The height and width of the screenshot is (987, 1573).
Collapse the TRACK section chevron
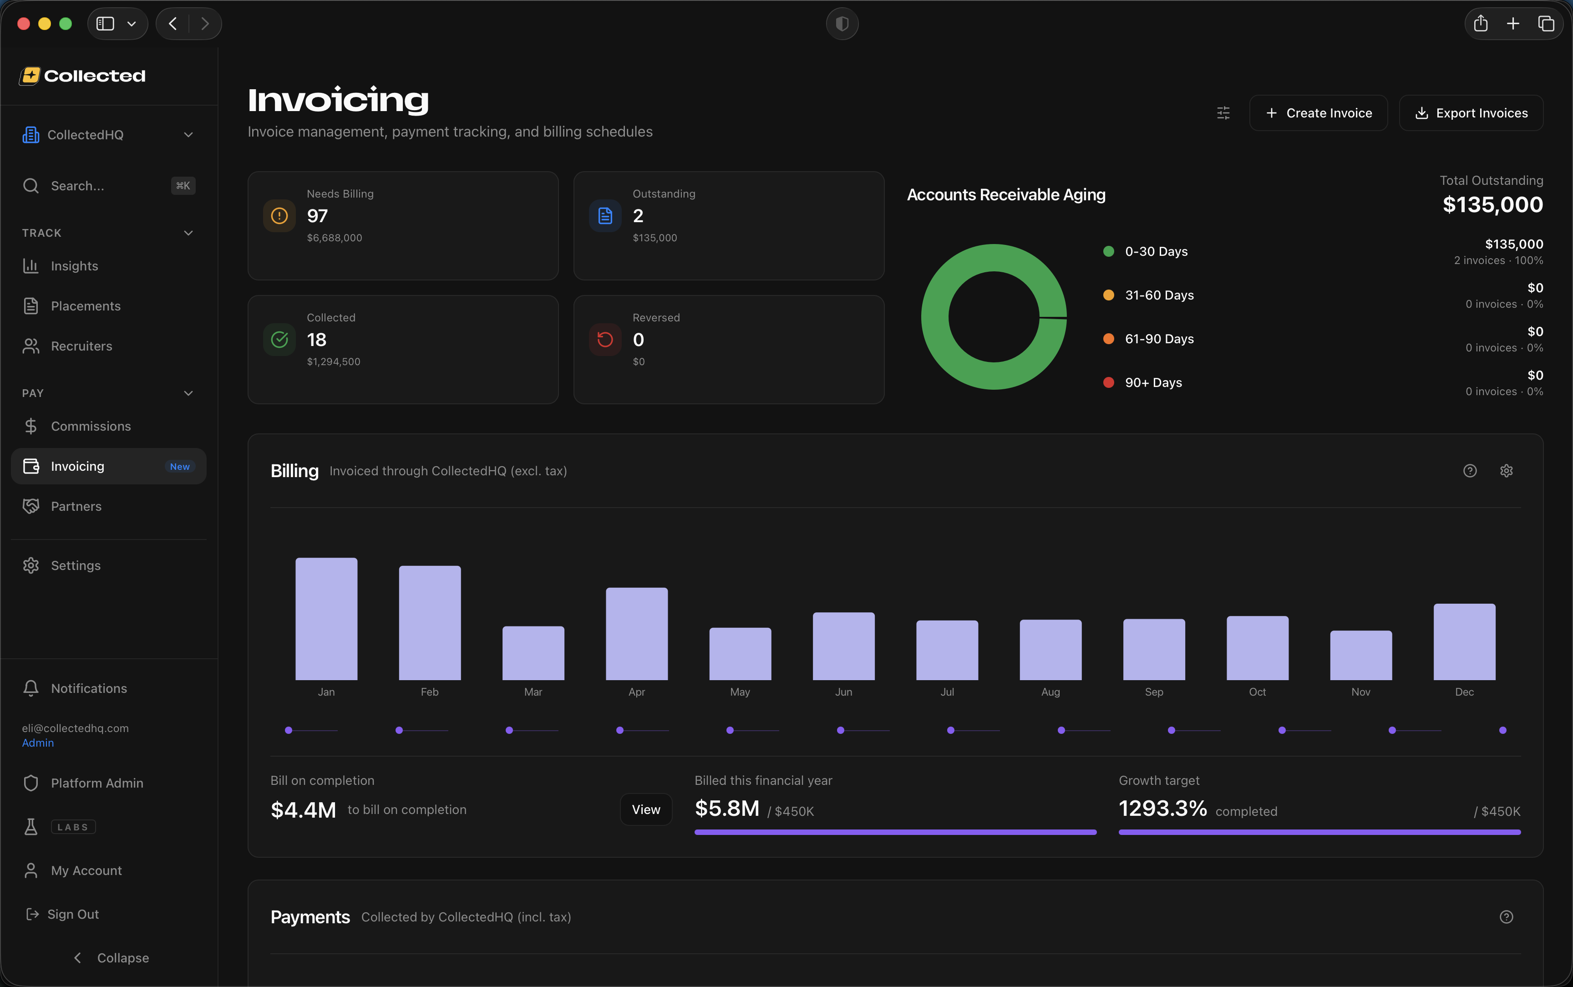[x=188, y=233]
